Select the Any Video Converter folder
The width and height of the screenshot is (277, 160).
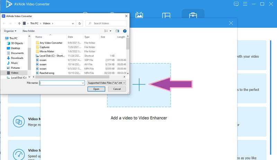click(51, 43)
